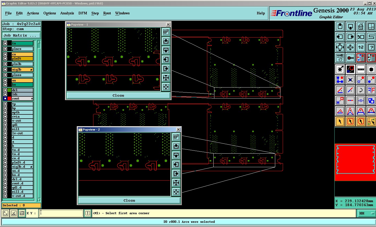376x227 pixels.
Task: Click the layer list scroll down arrow
Action: 39,200
